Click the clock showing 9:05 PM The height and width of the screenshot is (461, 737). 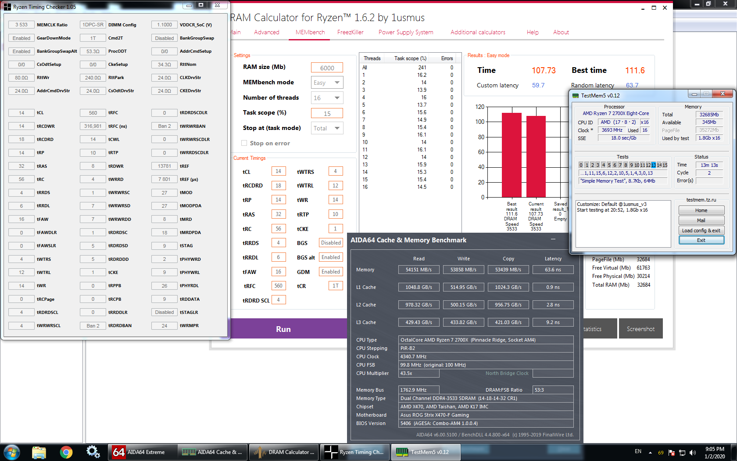(715, 449)
